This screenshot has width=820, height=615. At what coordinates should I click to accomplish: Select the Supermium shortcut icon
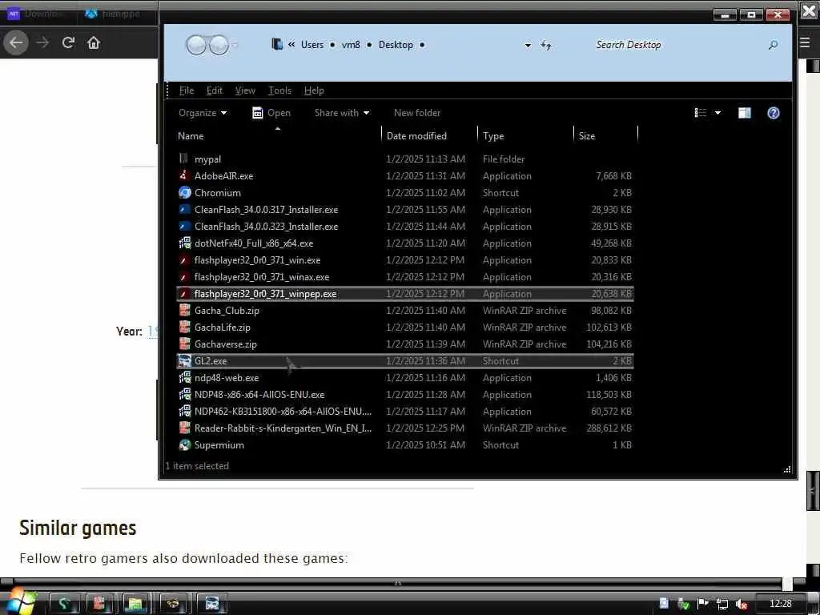pos(185,444)
